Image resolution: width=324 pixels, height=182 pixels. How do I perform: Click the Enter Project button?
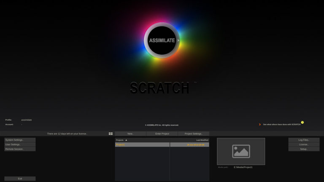(x=162, y=134)
